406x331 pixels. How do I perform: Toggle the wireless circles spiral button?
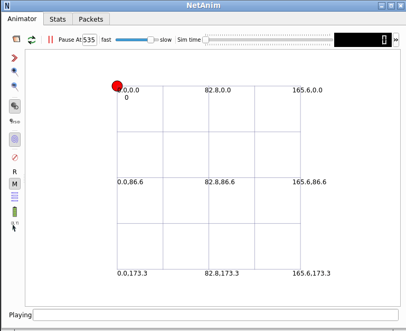coord(15,139)
